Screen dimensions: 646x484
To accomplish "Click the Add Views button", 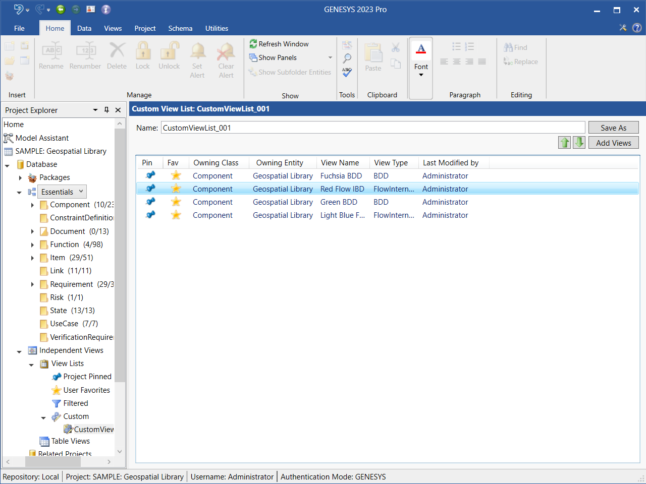I will pyautogui.click(x=613, y=143).
